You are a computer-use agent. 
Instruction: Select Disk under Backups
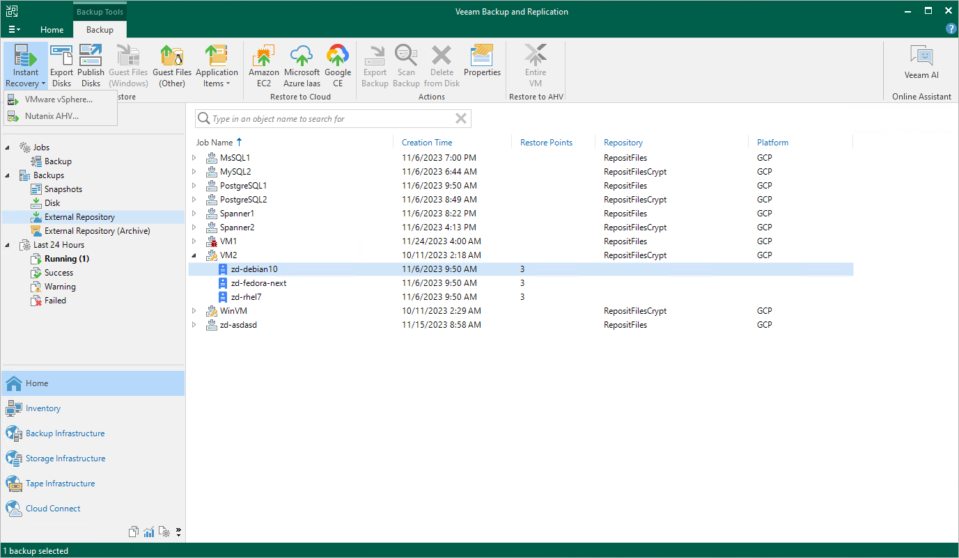[x=52, y=203]
